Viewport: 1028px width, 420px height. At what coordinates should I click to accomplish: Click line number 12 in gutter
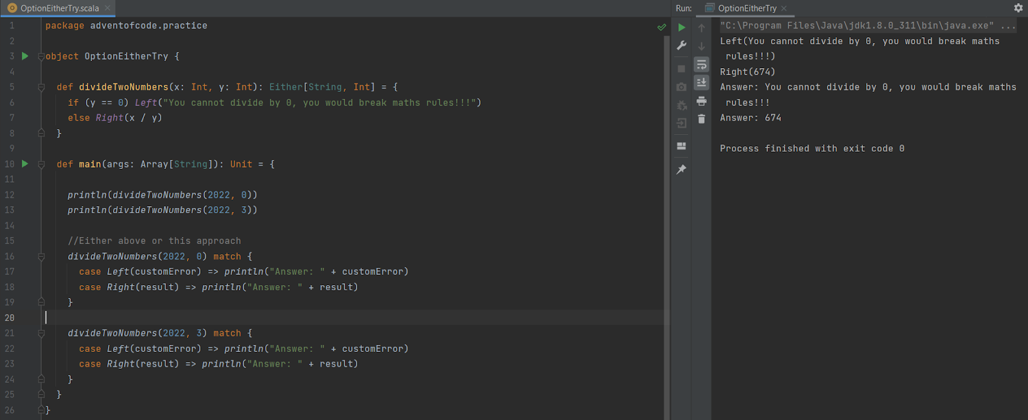10,195
